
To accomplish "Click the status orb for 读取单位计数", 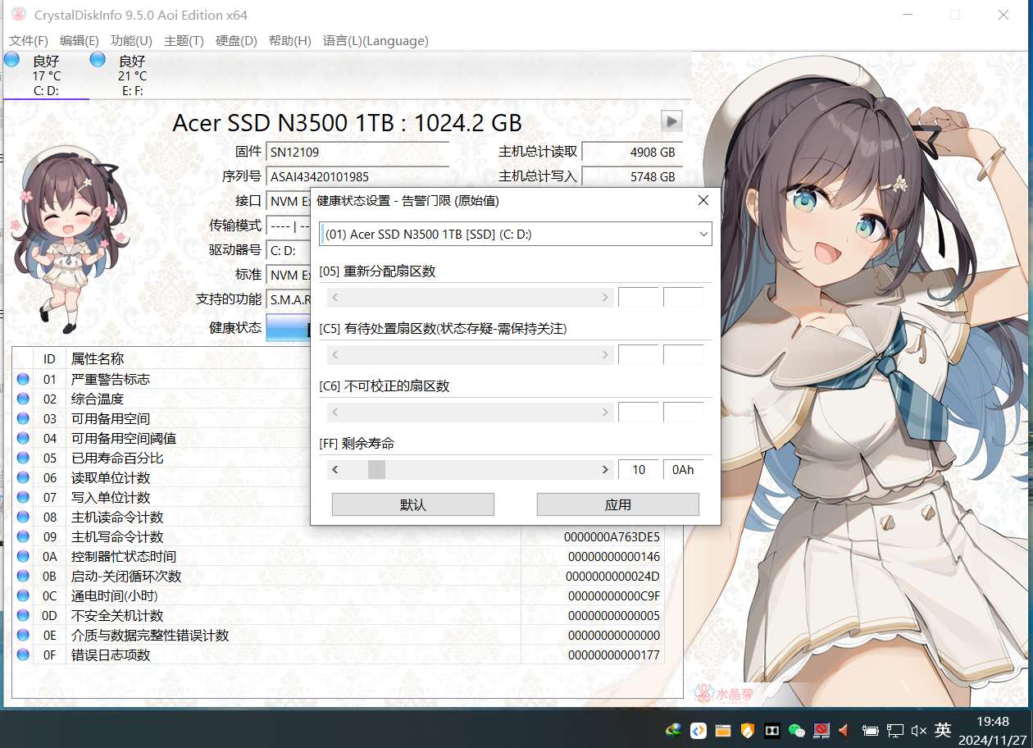I will pos(23,477).
